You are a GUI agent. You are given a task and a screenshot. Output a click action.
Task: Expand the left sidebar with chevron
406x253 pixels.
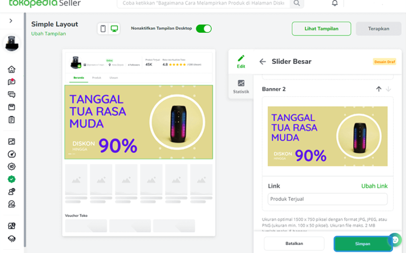(x=11, y=21)
